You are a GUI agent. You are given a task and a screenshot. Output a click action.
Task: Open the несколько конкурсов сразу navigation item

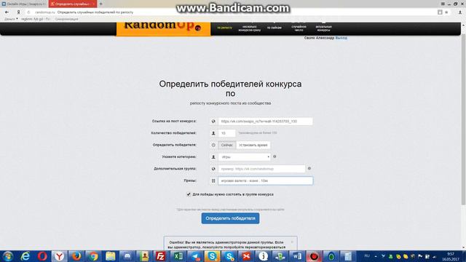tap(250, 28)
